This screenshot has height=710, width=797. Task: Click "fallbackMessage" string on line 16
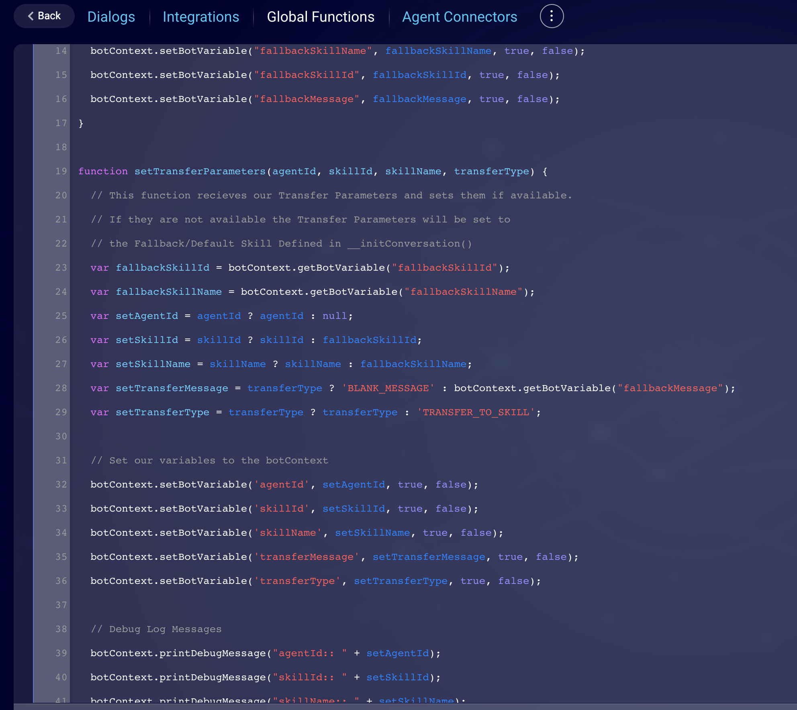[x=307, y=99]
